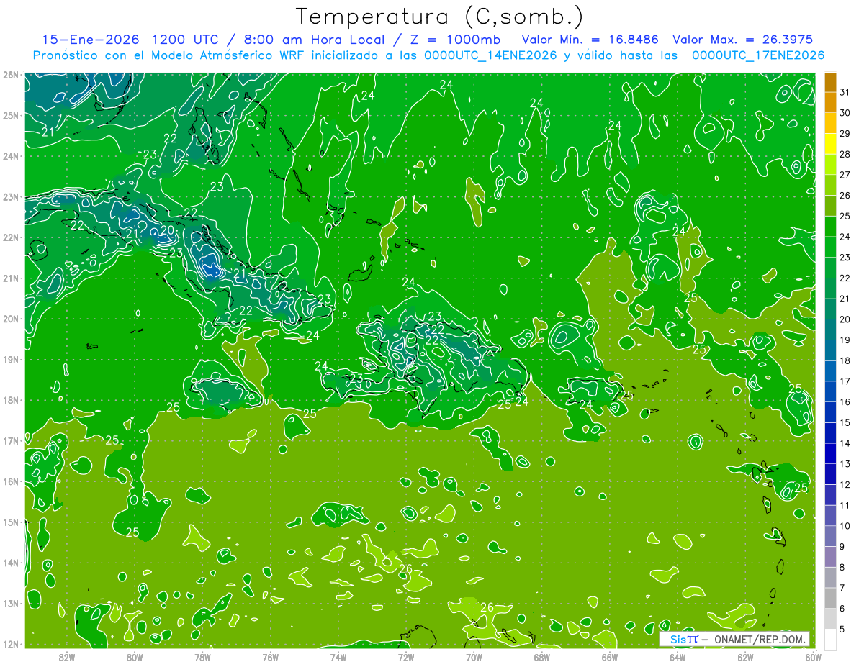Click the color bar label '28'
The width and height of the screenshot is (864, 667).
pyautogui.click(x=845, y=154)
